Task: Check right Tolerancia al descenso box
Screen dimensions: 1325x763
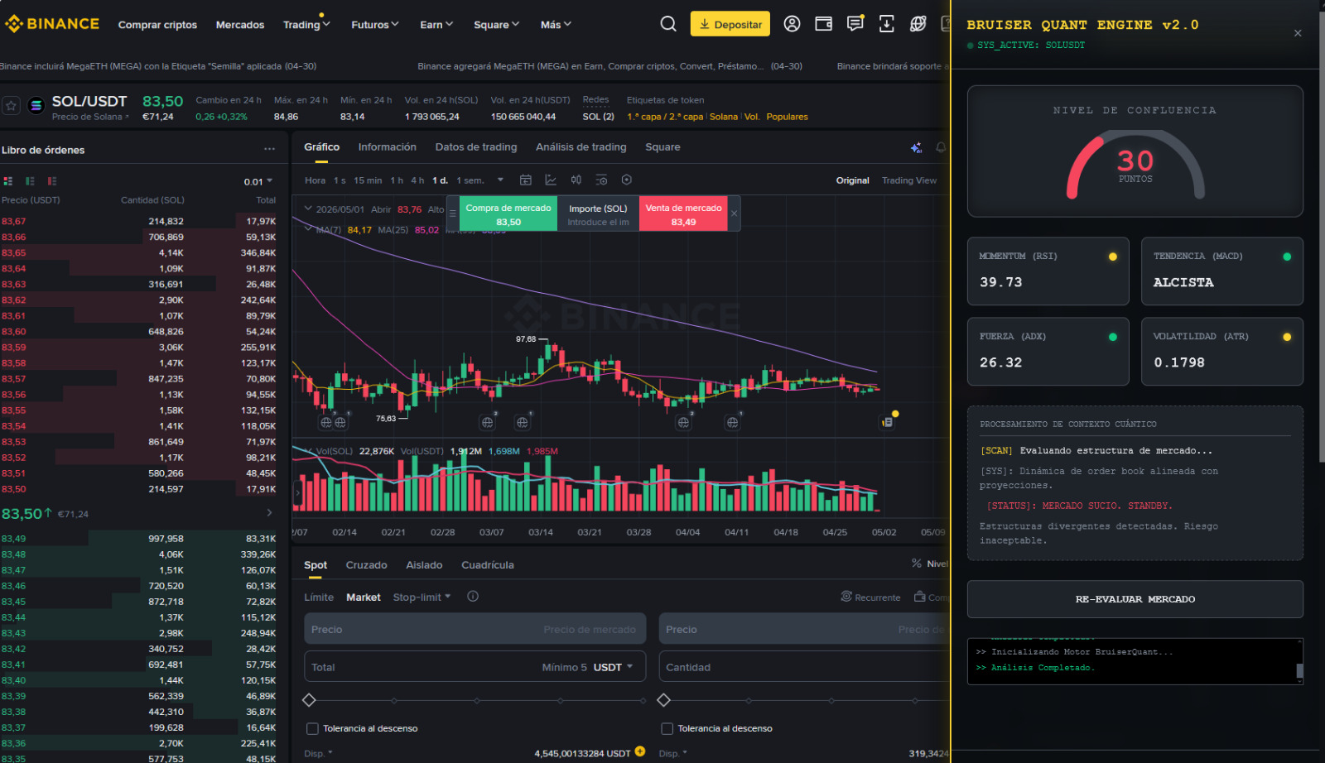Action: point(667,729)
